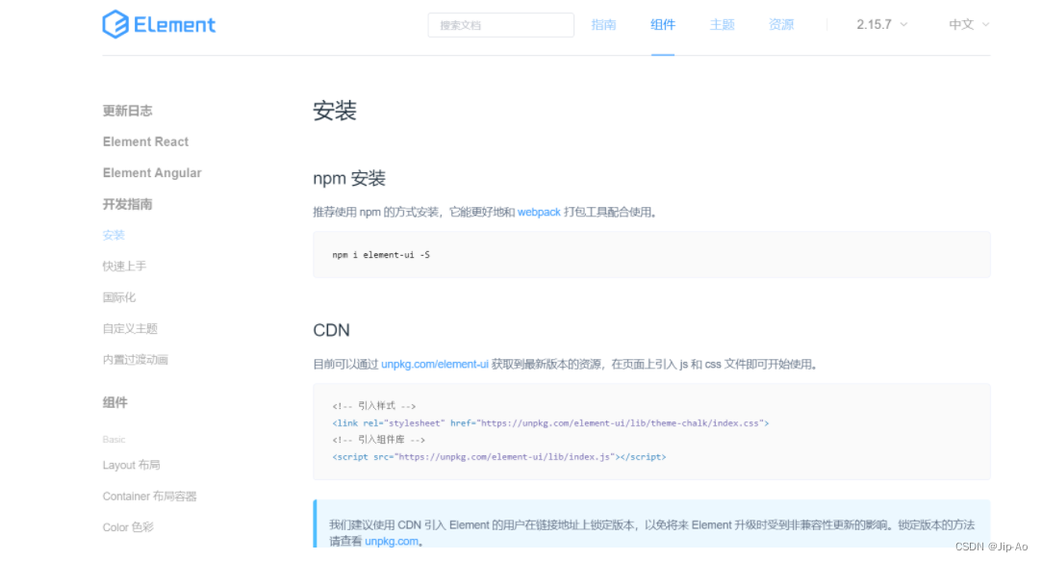Select the 组件 nav tab
Screen dimensions: 1042x561
click(663, 25)
